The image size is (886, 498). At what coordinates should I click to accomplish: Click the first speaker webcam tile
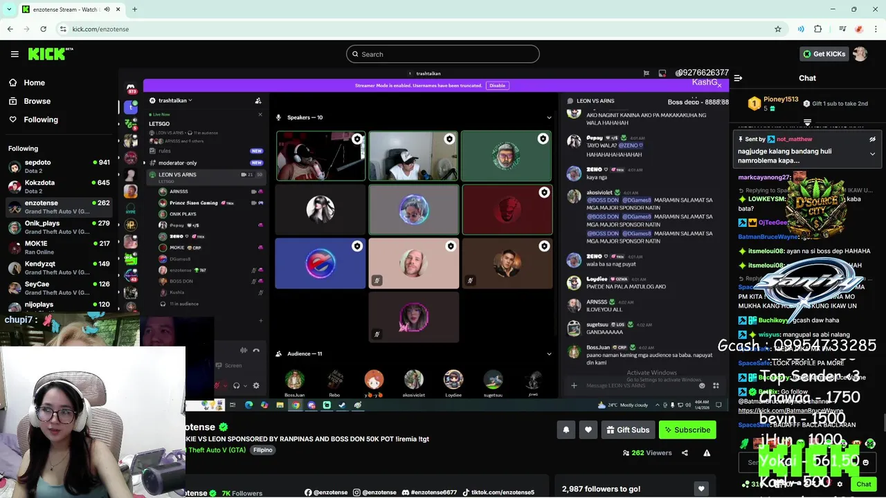[320, 156]
